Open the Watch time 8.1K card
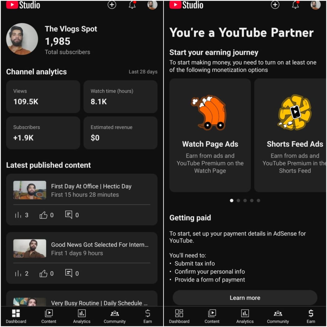The width and height of the screenshot is (327, 327). point(120,97)
